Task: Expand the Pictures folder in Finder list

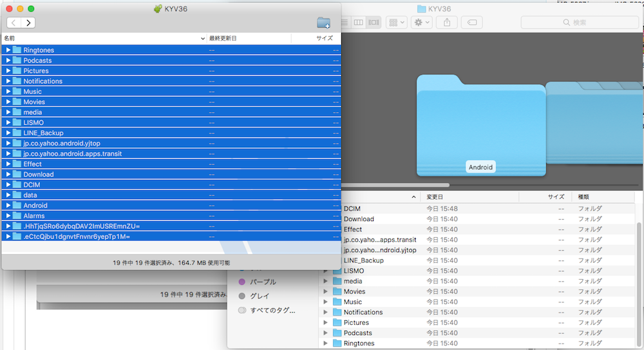Action: (325, 322)
